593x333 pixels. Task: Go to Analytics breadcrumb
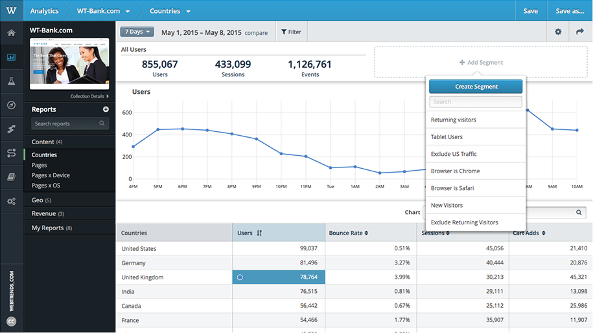[x=44, y=11]
